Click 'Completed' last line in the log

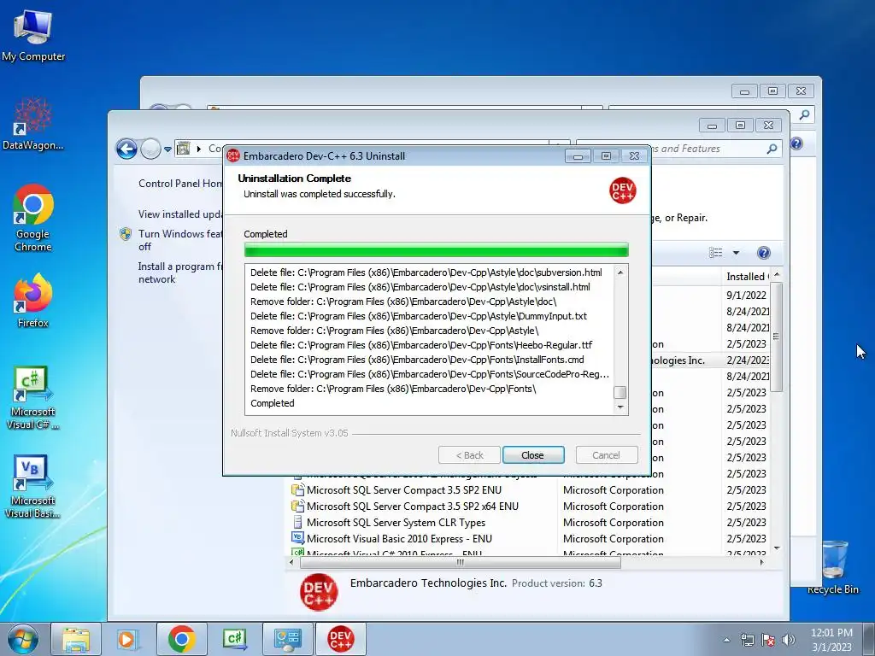(273, 403)
